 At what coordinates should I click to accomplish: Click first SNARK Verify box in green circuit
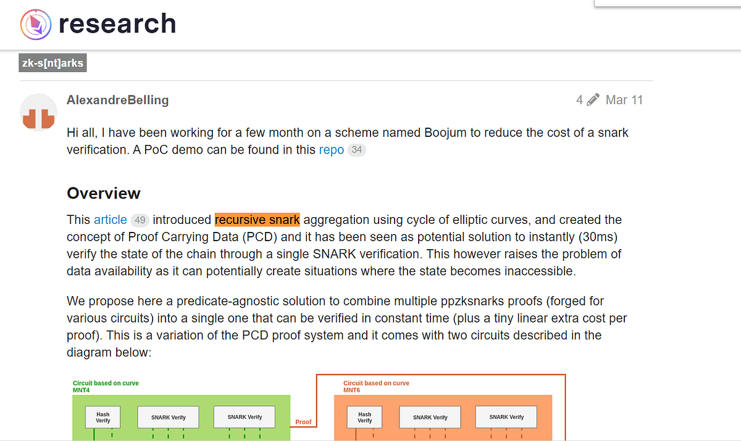click(x=168, y=418)
